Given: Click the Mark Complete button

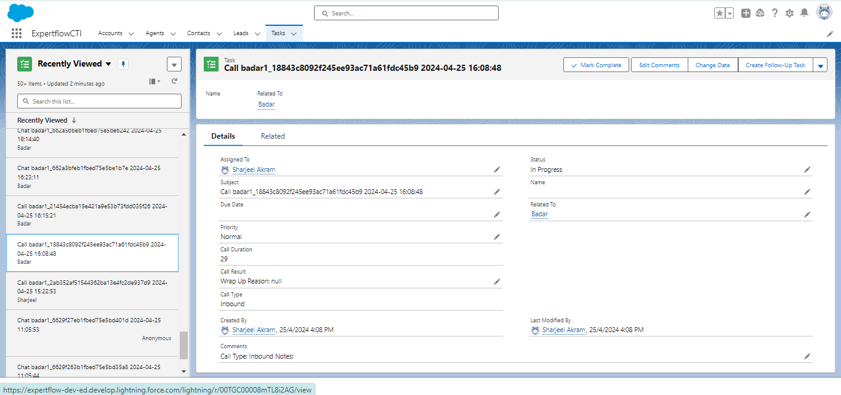Looking at the screenshot, I should pyautogui.click(x=596, y=65).
